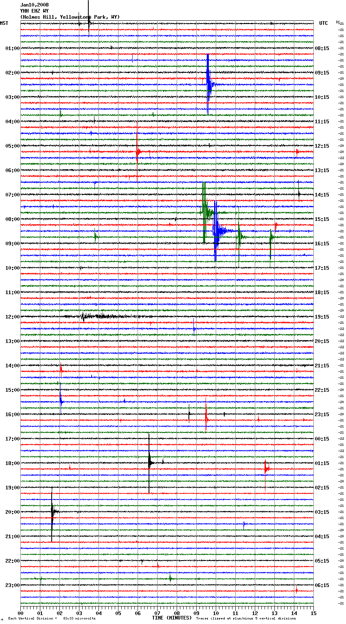Click the red event on the 18:15 MST trace

pyautogui.click(x=266, y=469)
